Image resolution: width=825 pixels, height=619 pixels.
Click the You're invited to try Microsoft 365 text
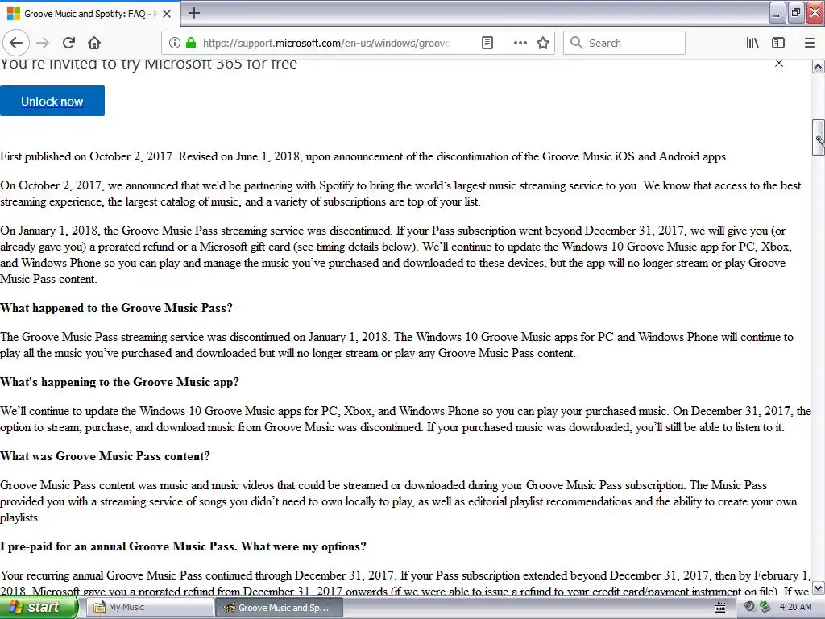coord(148,64)
